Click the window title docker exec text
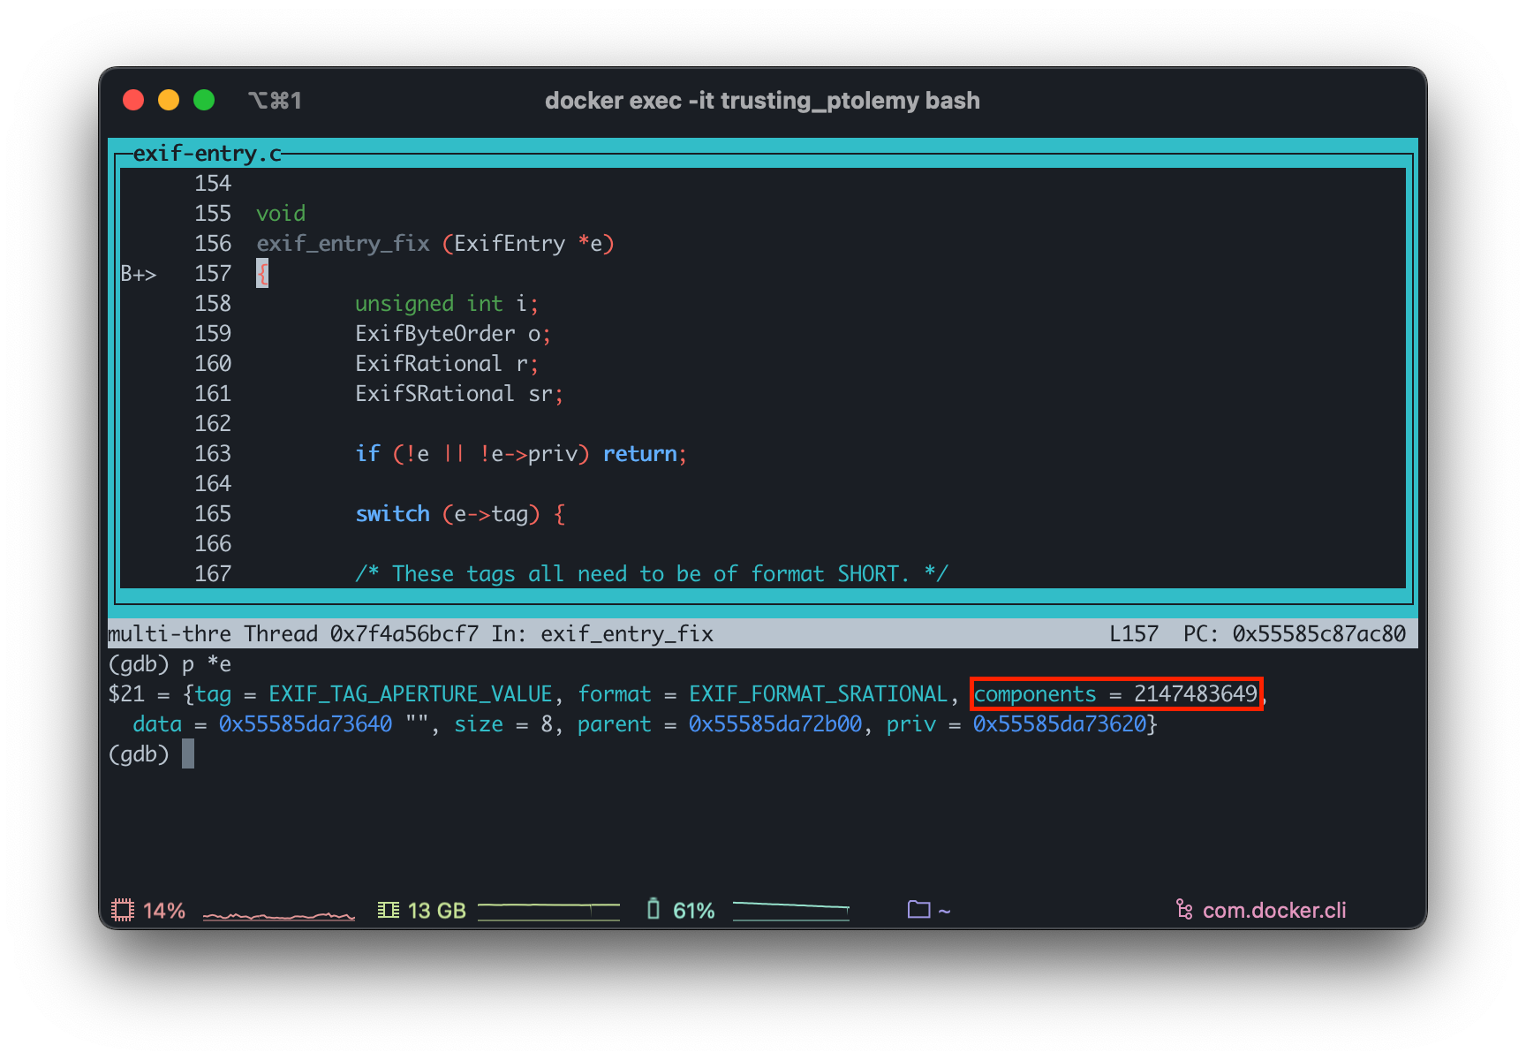The image size is (1526, 1060). click(762, 101)
